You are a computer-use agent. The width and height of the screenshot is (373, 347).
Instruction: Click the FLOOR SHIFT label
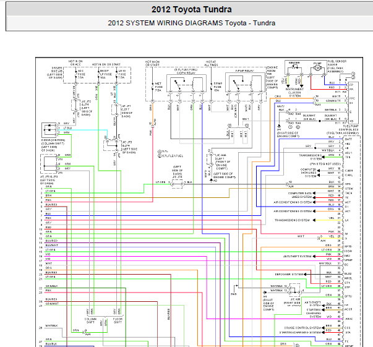point(118,320)
